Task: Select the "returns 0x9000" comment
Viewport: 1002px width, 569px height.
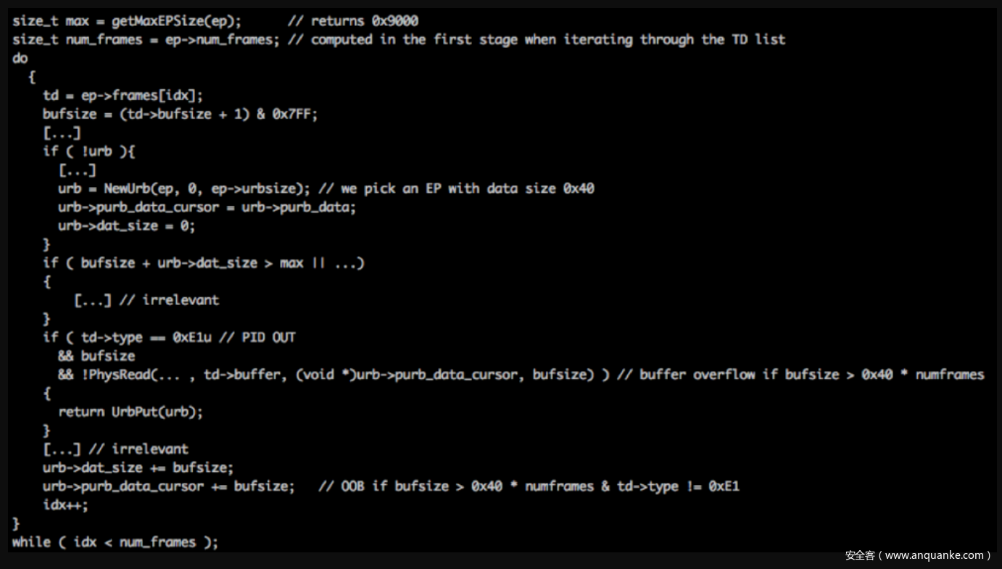Action: [x=352, y=21]
